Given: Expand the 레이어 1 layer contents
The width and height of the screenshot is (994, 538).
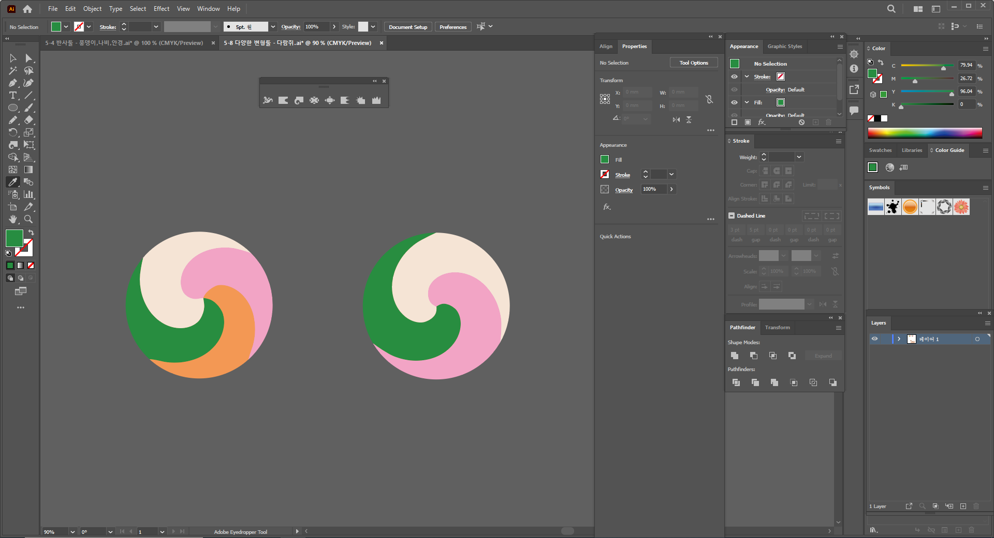Looking at the screenshot, I should (899, 339).
